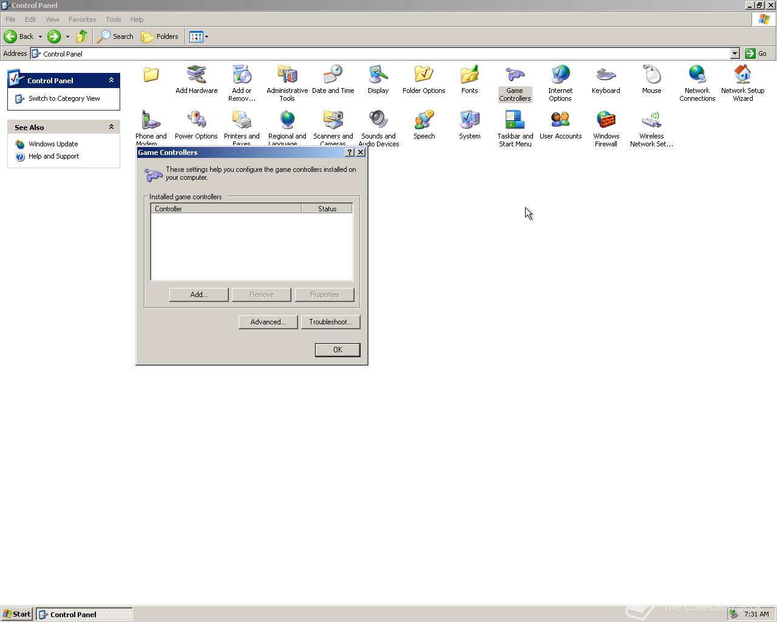Click the green Forward arrow button
Image resolution: width=777 pixels, height=622 pixels.
[54, 36]
